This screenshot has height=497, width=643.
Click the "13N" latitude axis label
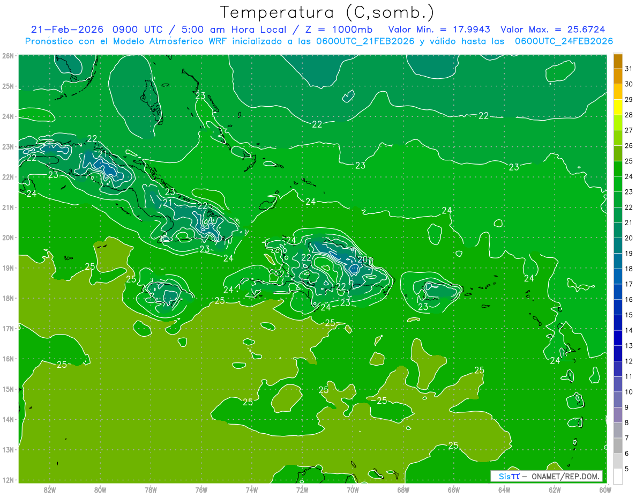(x=8, y=449)
